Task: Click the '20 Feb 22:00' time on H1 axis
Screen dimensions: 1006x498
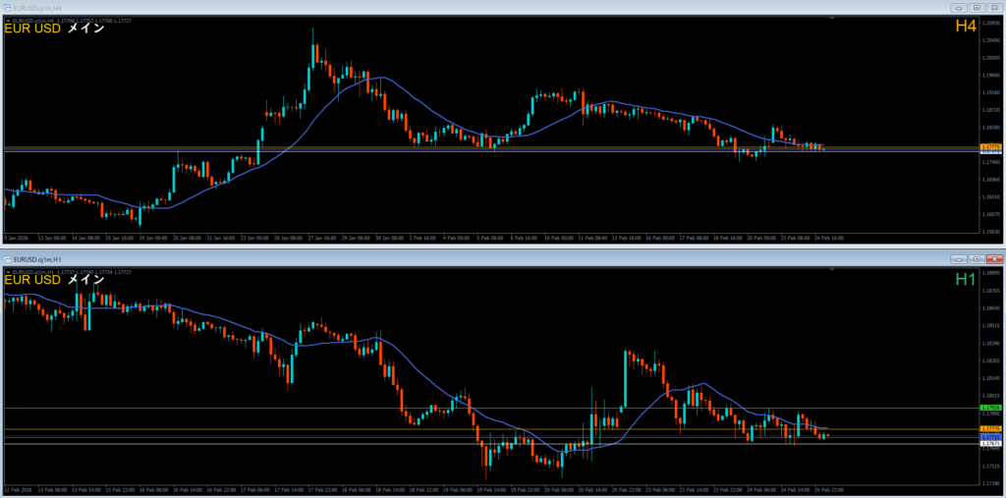Action: (x=626, y=490)
